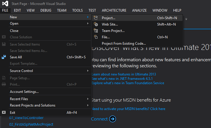Click the Connect arrow circle icon

tap(113, 119)
